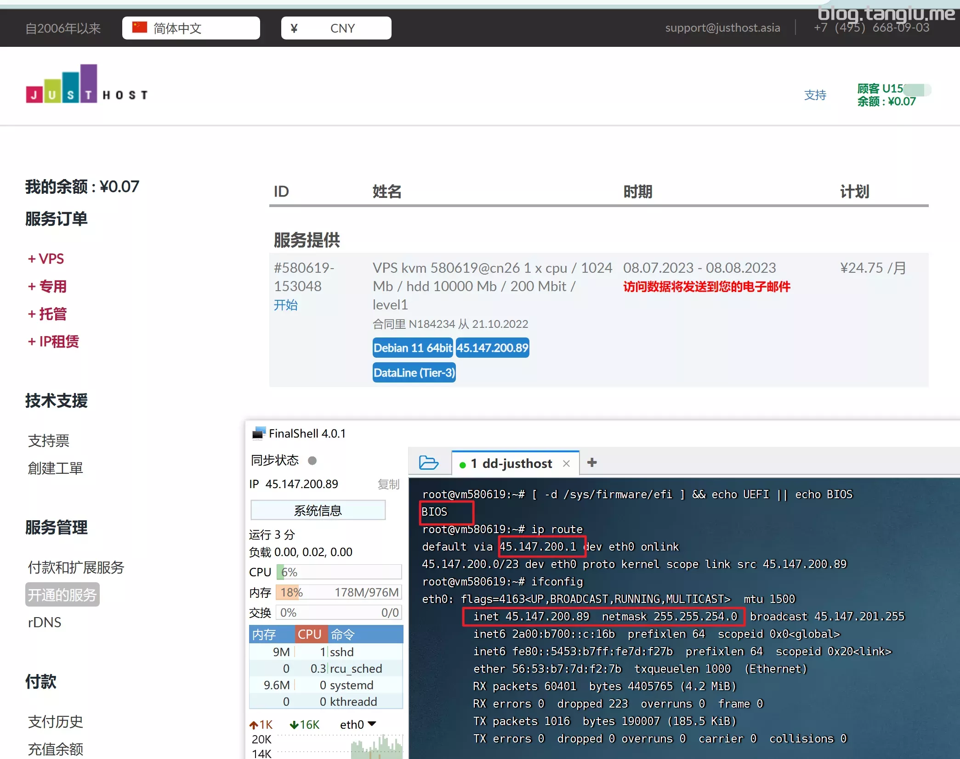This screenshot has height=759, width=960.
Task: Open the CNY currency dropdown
Action: tap(336, 28)
